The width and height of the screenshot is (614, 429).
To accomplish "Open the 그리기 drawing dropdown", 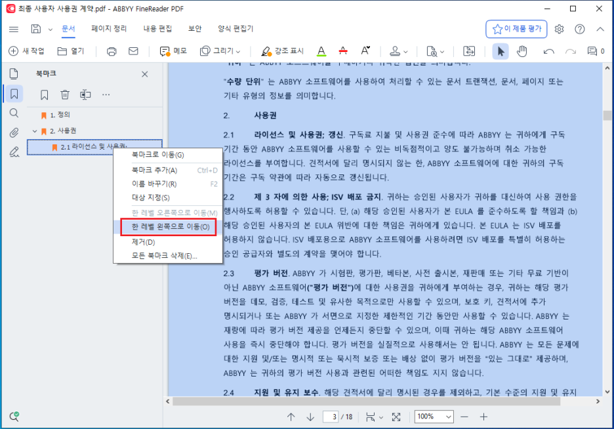I will coord(220,51).
